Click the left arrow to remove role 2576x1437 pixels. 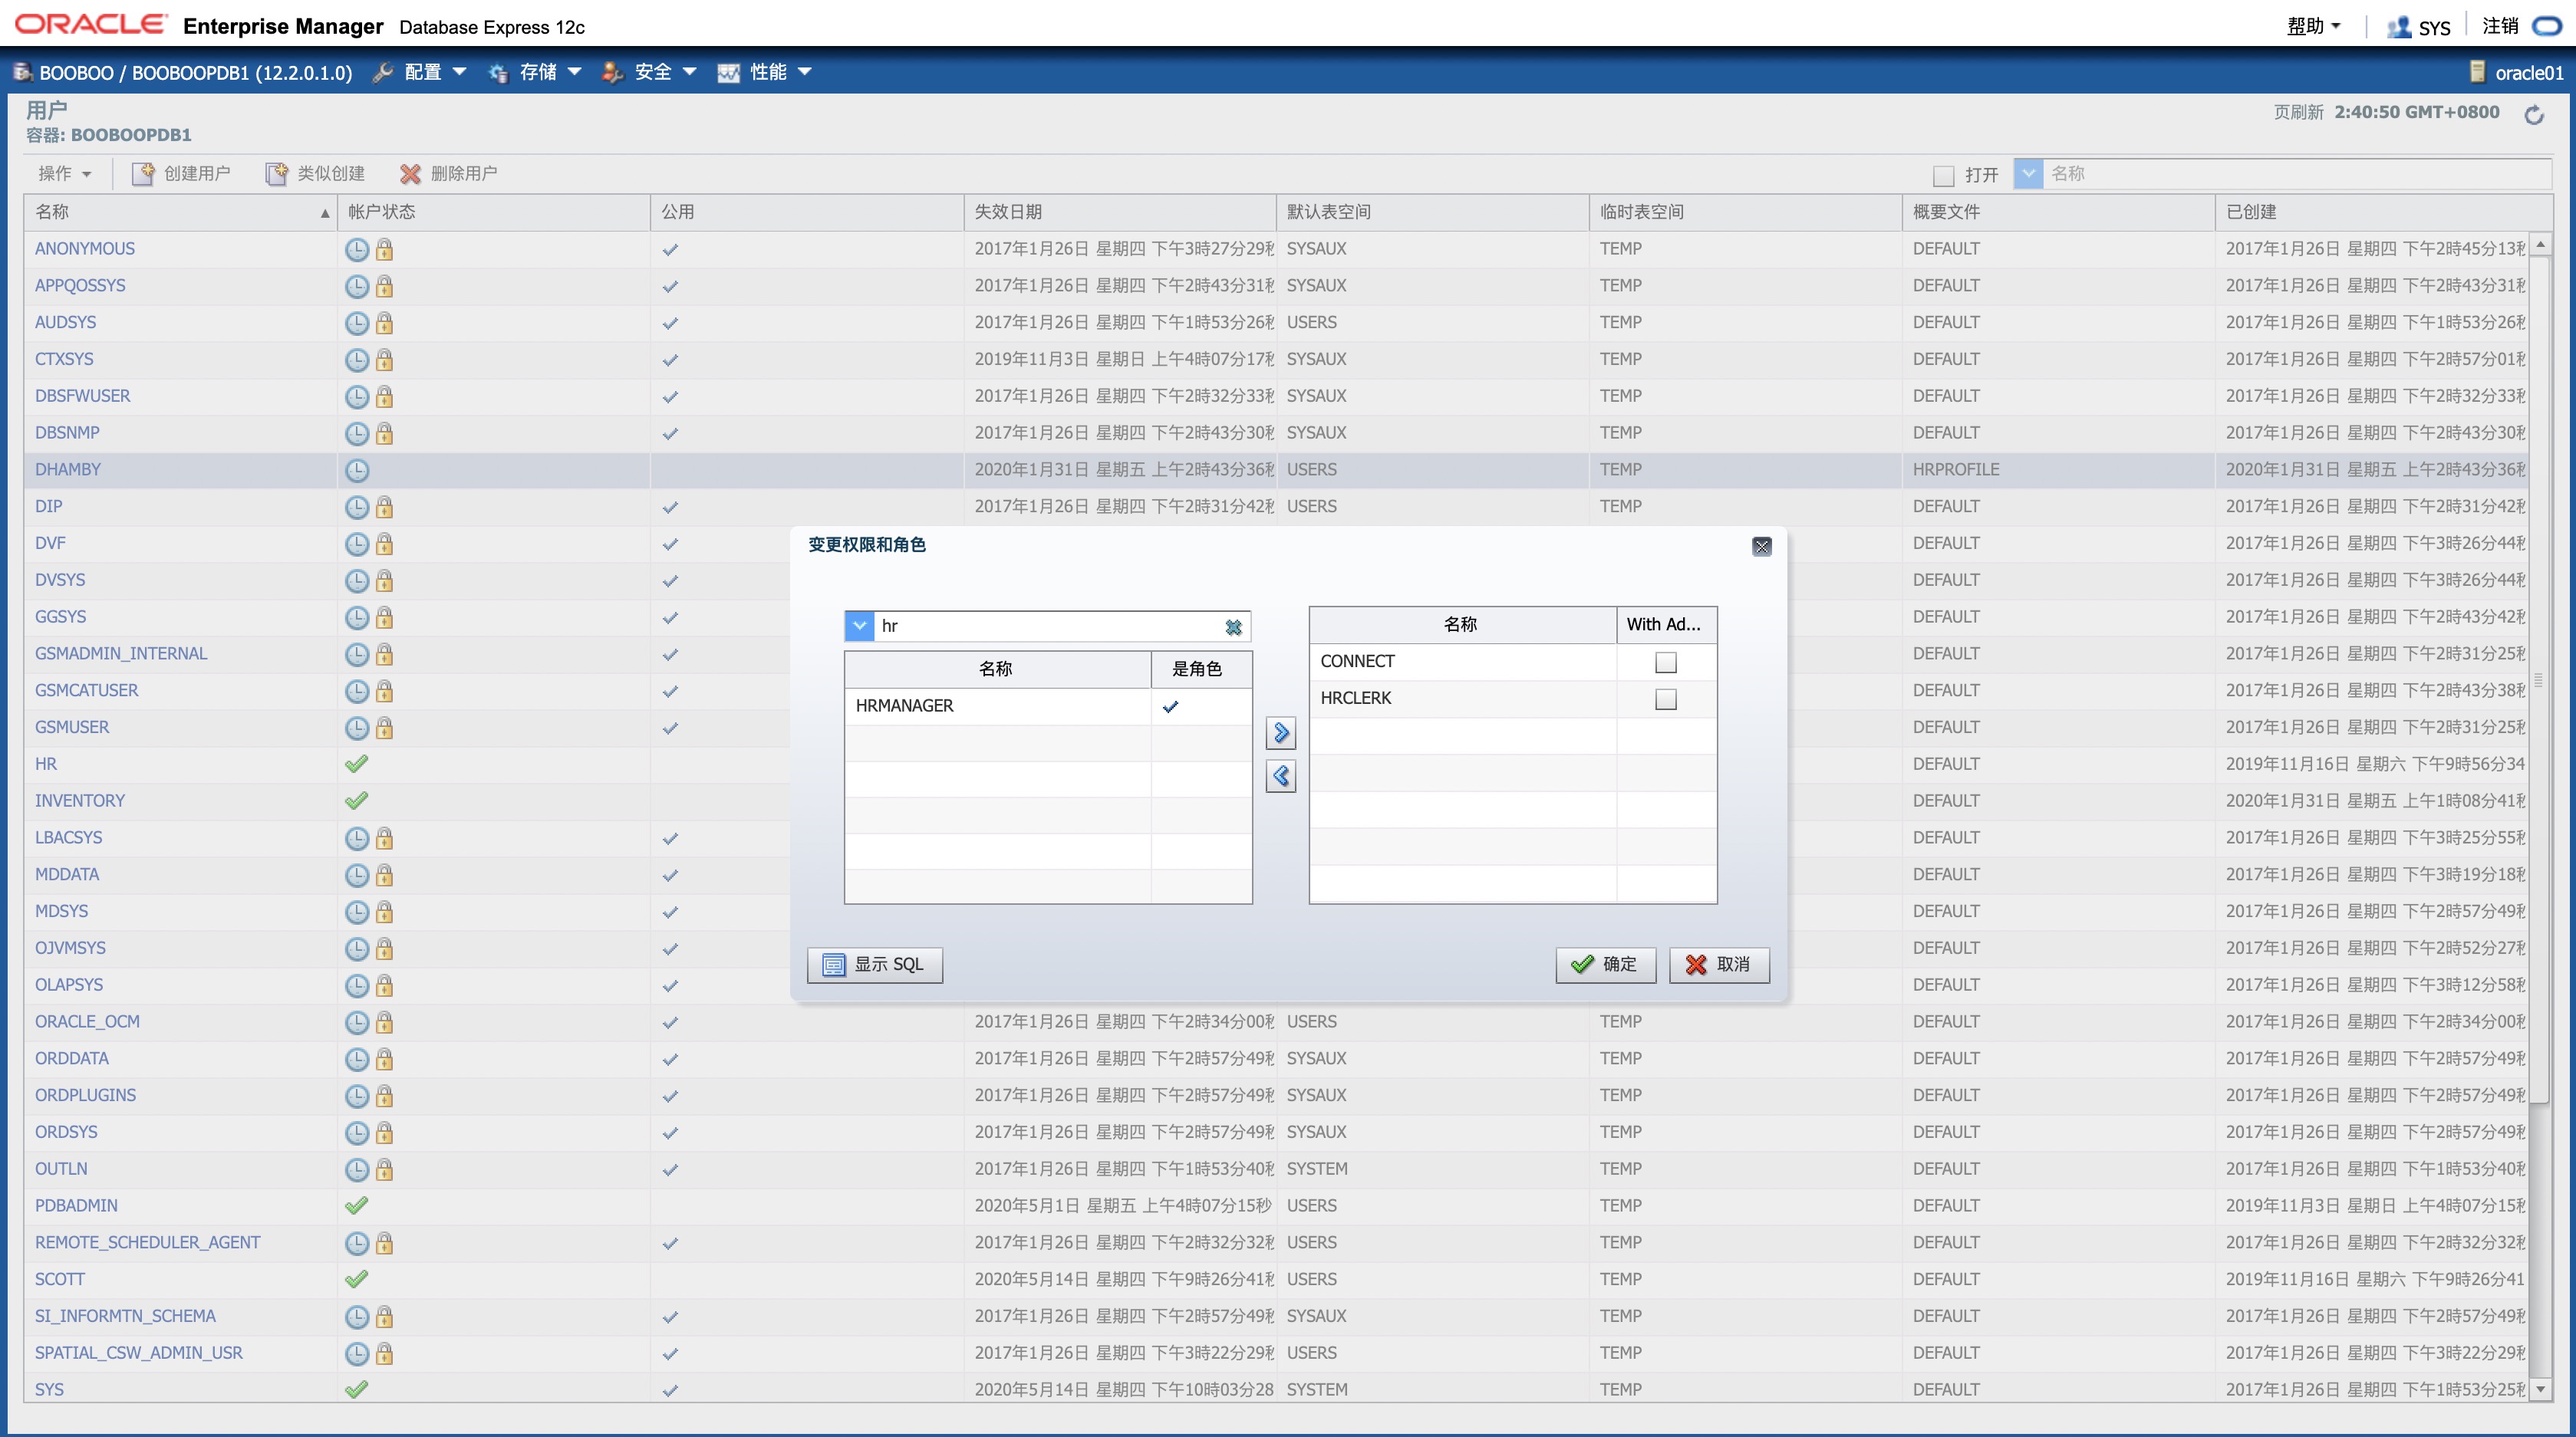point(1280,775)
